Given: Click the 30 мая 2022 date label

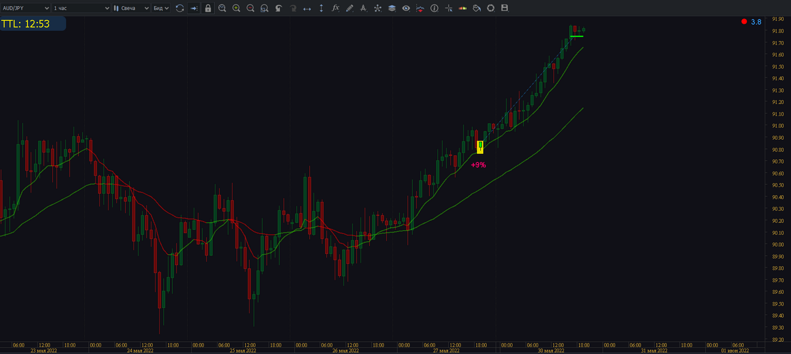Looking at the screenshot, I should click(x=550, y=351).
